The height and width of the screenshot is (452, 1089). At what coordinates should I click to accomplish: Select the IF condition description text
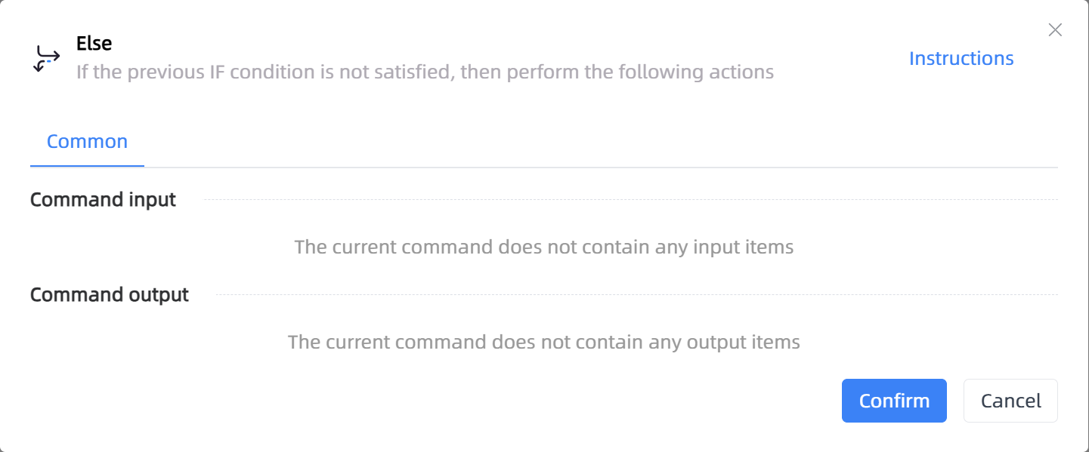(x=425, y=72)
